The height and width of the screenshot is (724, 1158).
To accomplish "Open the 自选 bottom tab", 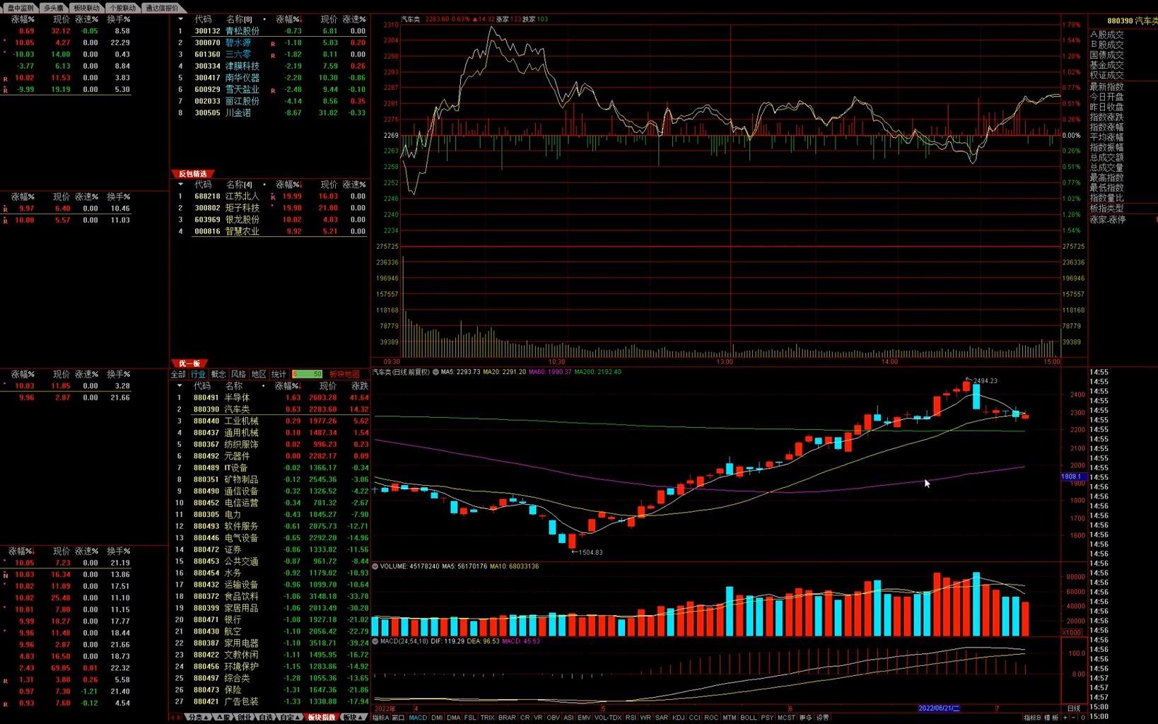I will [x=266, y=717].
